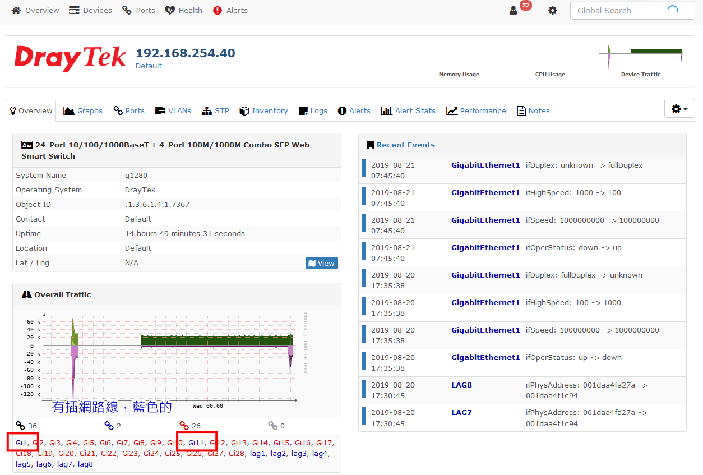
Task: Open the STP tab
Action: pyautogui.click(x=216, y=110)
